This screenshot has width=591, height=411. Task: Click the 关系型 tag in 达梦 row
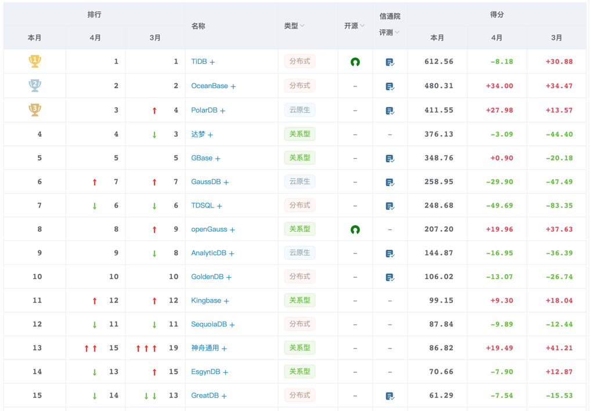point(300,134)
